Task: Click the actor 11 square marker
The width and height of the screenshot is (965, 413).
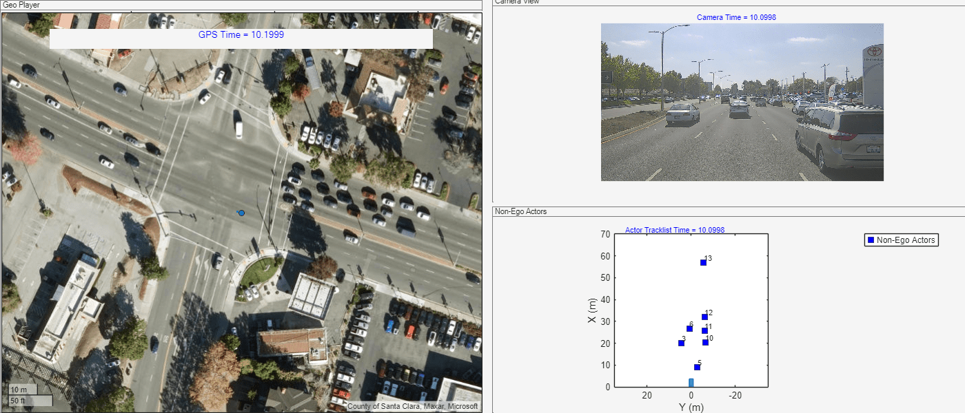Action: click(704, 330)
